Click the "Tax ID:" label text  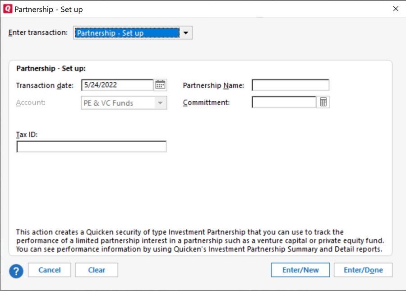pos(27,134)
